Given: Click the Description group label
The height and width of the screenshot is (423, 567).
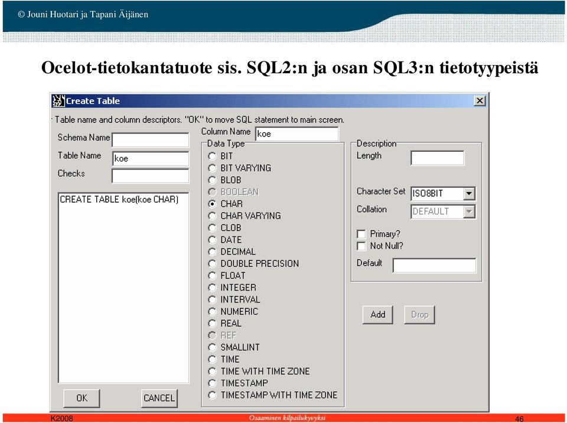Looking at the screenshot, I should point(376,144).
